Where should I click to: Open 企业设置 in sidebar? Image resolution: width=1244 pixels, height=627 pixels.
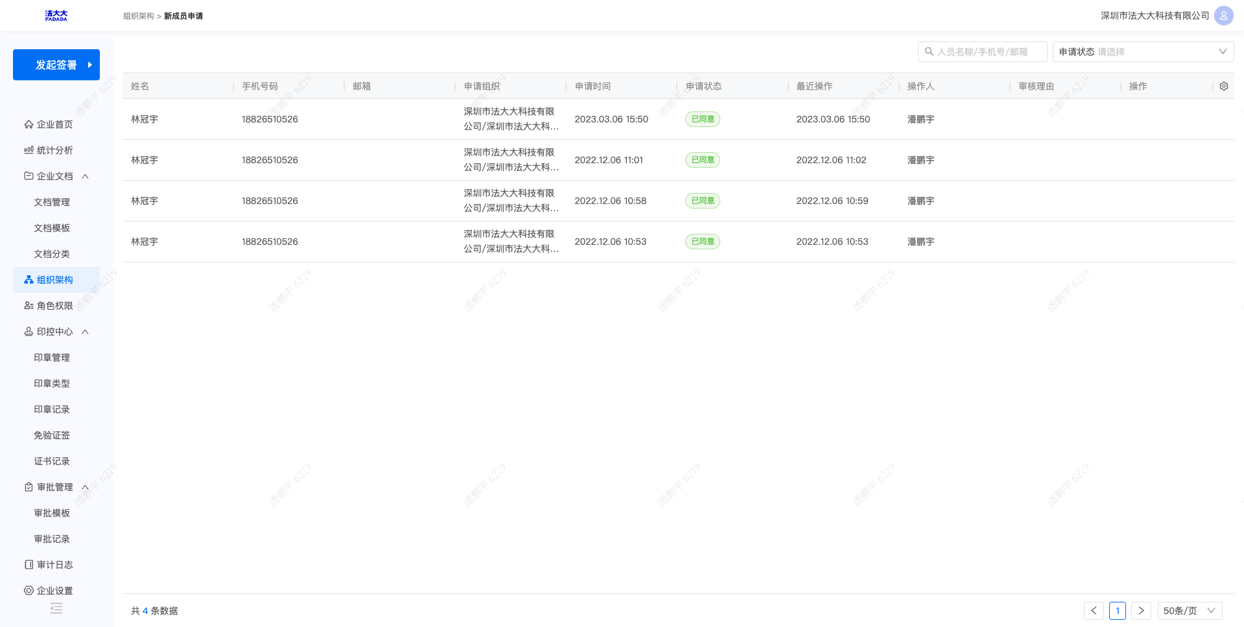pos(54,591)
